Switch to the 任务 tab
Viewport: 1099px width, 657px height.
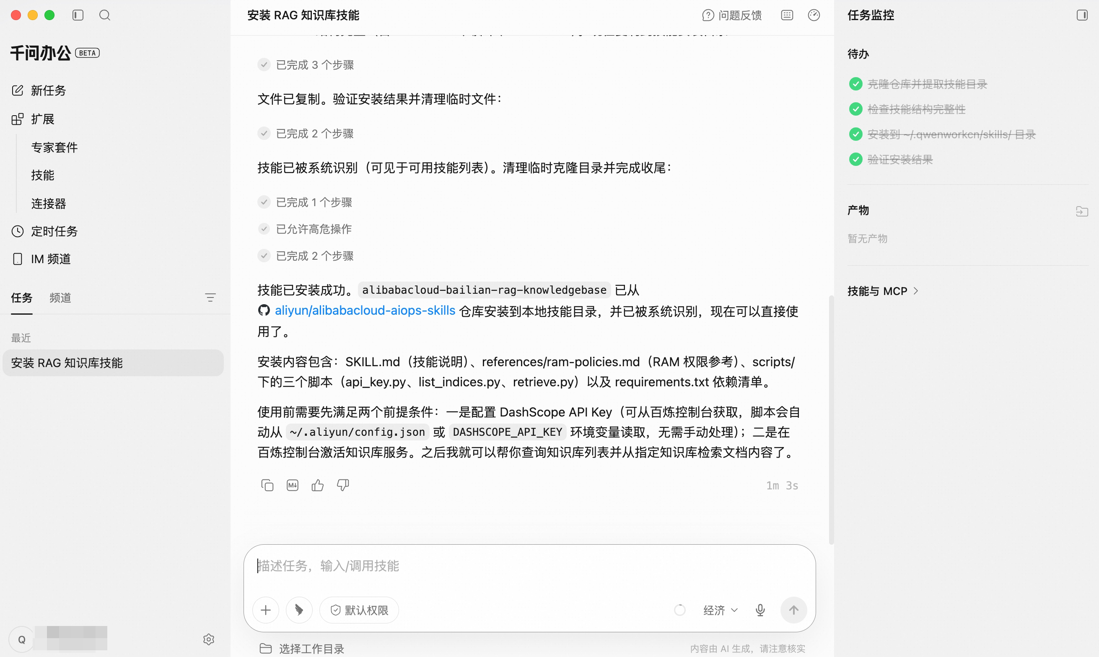coord(22,297)
